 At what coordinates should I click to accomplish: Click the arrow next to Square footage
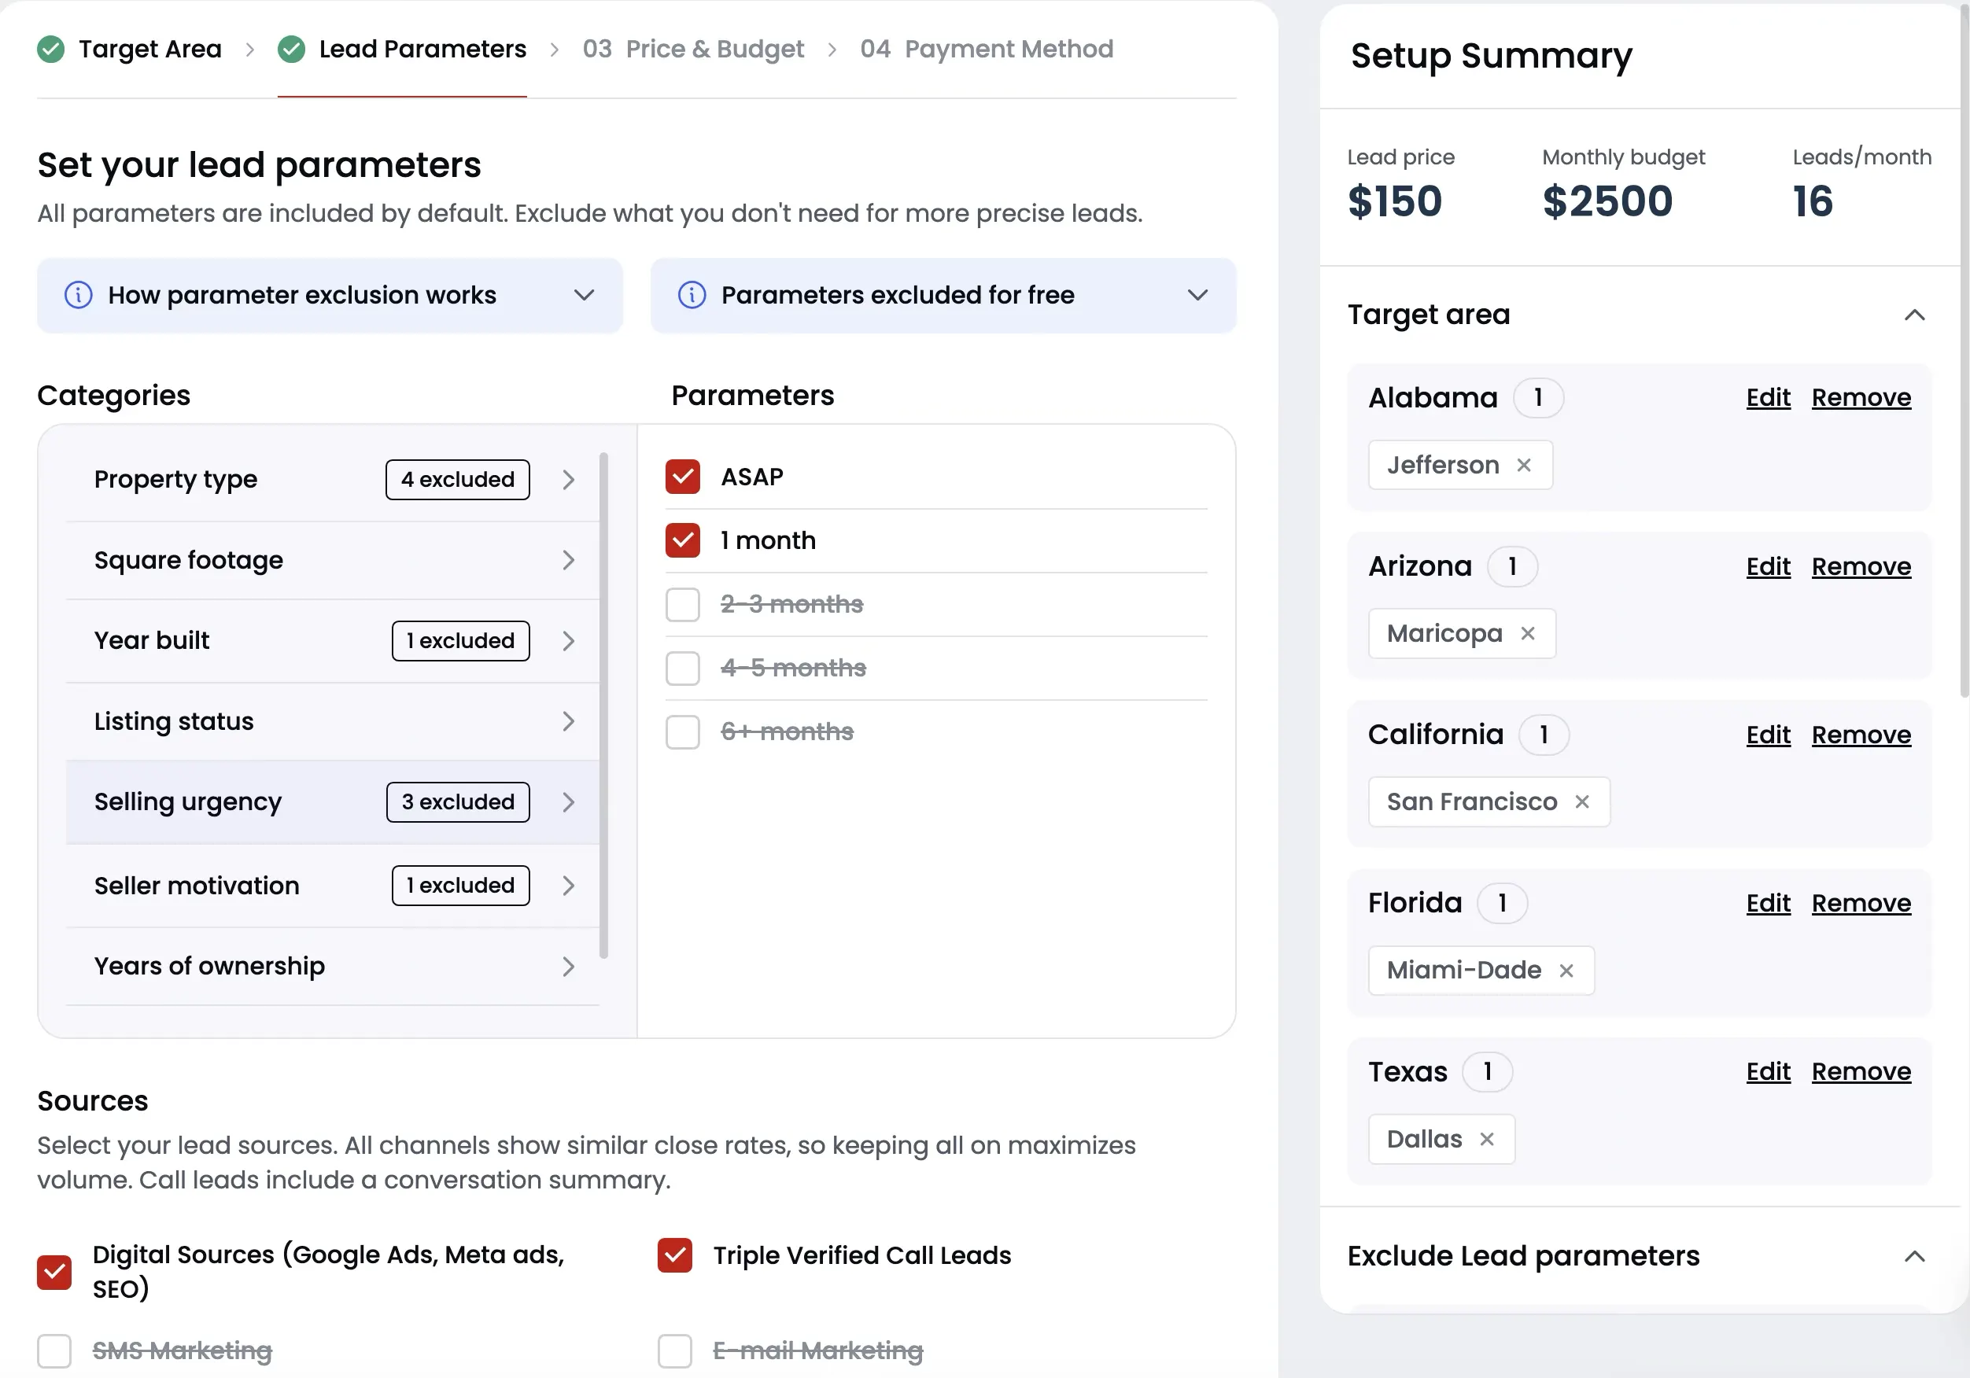pyautogui.click(x=568, y=560)
